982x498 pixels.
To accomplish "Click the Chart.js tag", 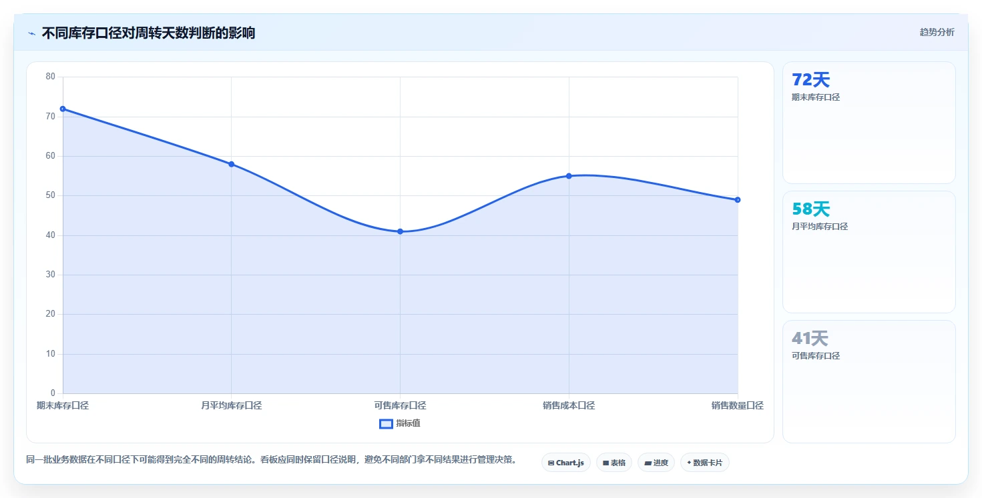I will click(565, 463).
